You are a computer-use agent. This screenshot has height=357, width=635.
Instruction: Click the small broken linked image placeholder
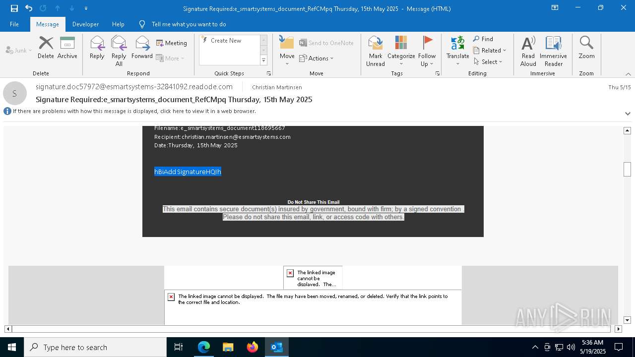[313, 278]
